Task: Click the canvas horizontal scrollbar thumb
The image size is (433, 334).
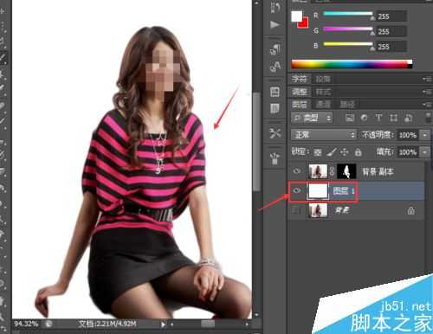Action: 208,324
